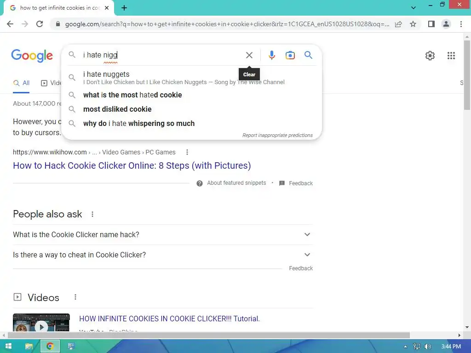Click inside the Google search input field
This screenshot has width=471, height=353.
coord(162,55)
